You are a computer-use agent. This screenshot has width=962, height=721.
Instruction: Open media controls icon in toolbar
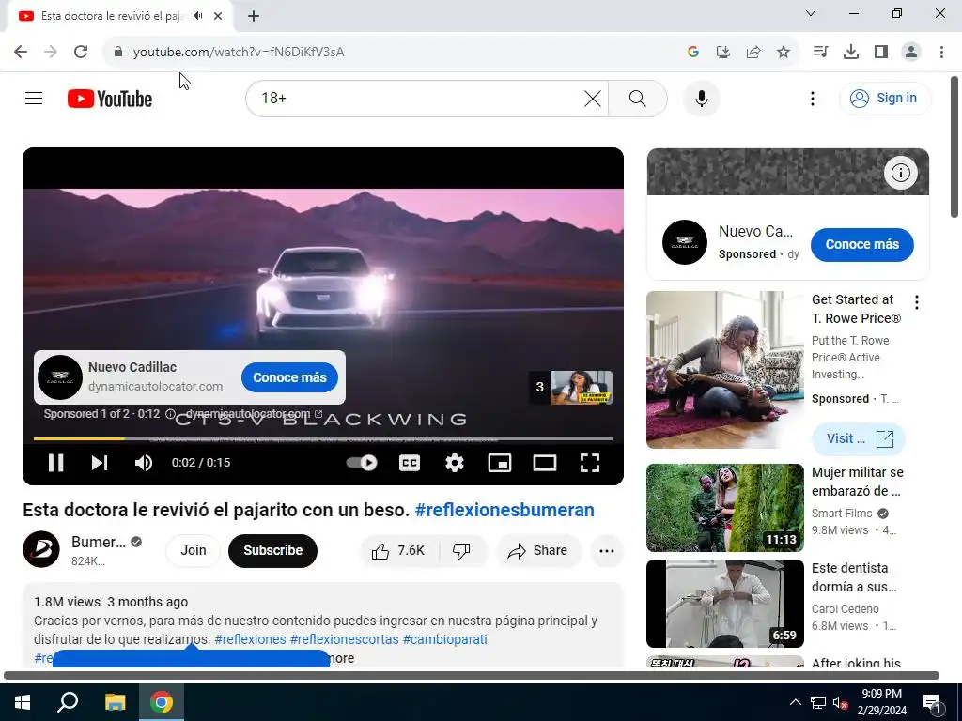coord(820,52)
